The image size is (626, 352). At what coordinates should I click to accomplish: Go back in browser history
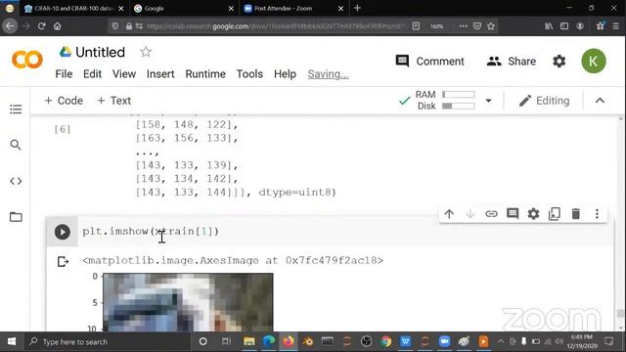10,26
